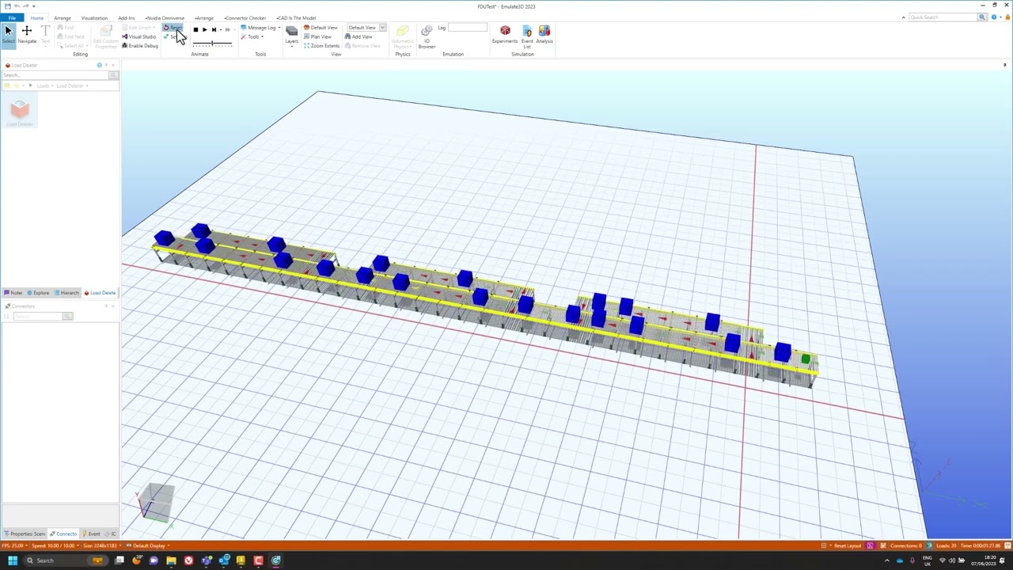Open the Analysis tool
Screen dimensions: 1013x570
(544, 35)
